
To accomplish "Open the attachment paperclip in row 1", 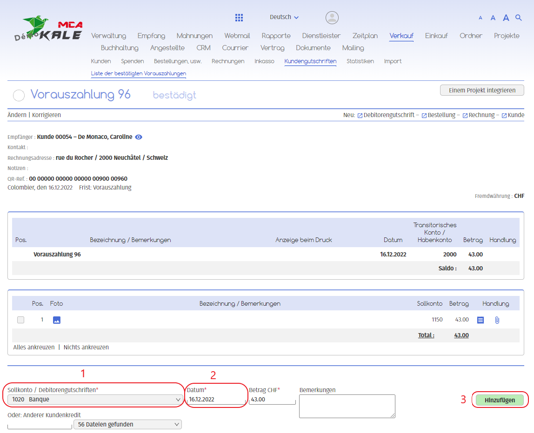I will [497, 320].
